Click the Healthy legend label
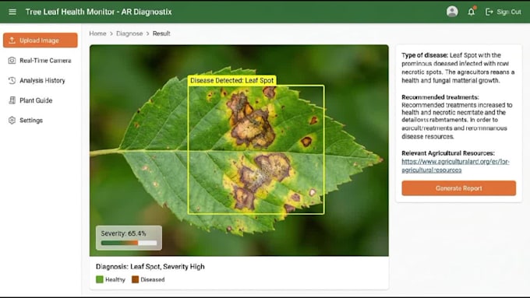The height and width of the screenshot is (298, 530). (115, 279)
